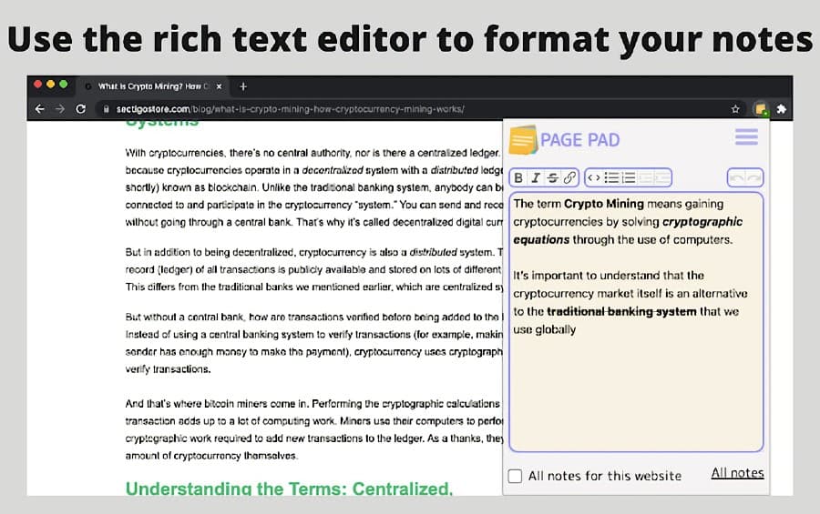This screenshot has height=514, width=820.
Task: Undo the last note edit
Action: (737, 178)
